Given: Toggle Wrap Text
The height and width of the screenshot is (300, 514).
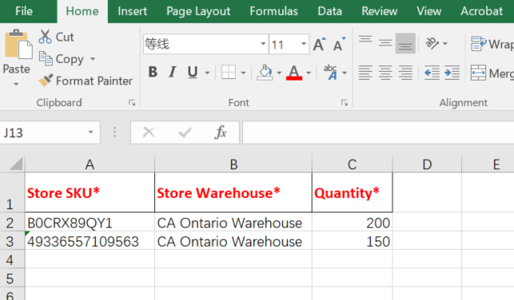Looking at the screenshot, I should pyautogui.click(x=492, y=44).
